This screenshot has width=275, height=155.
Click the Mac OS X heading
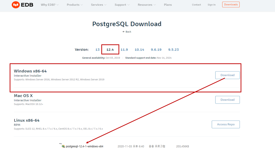coord(23,96)
